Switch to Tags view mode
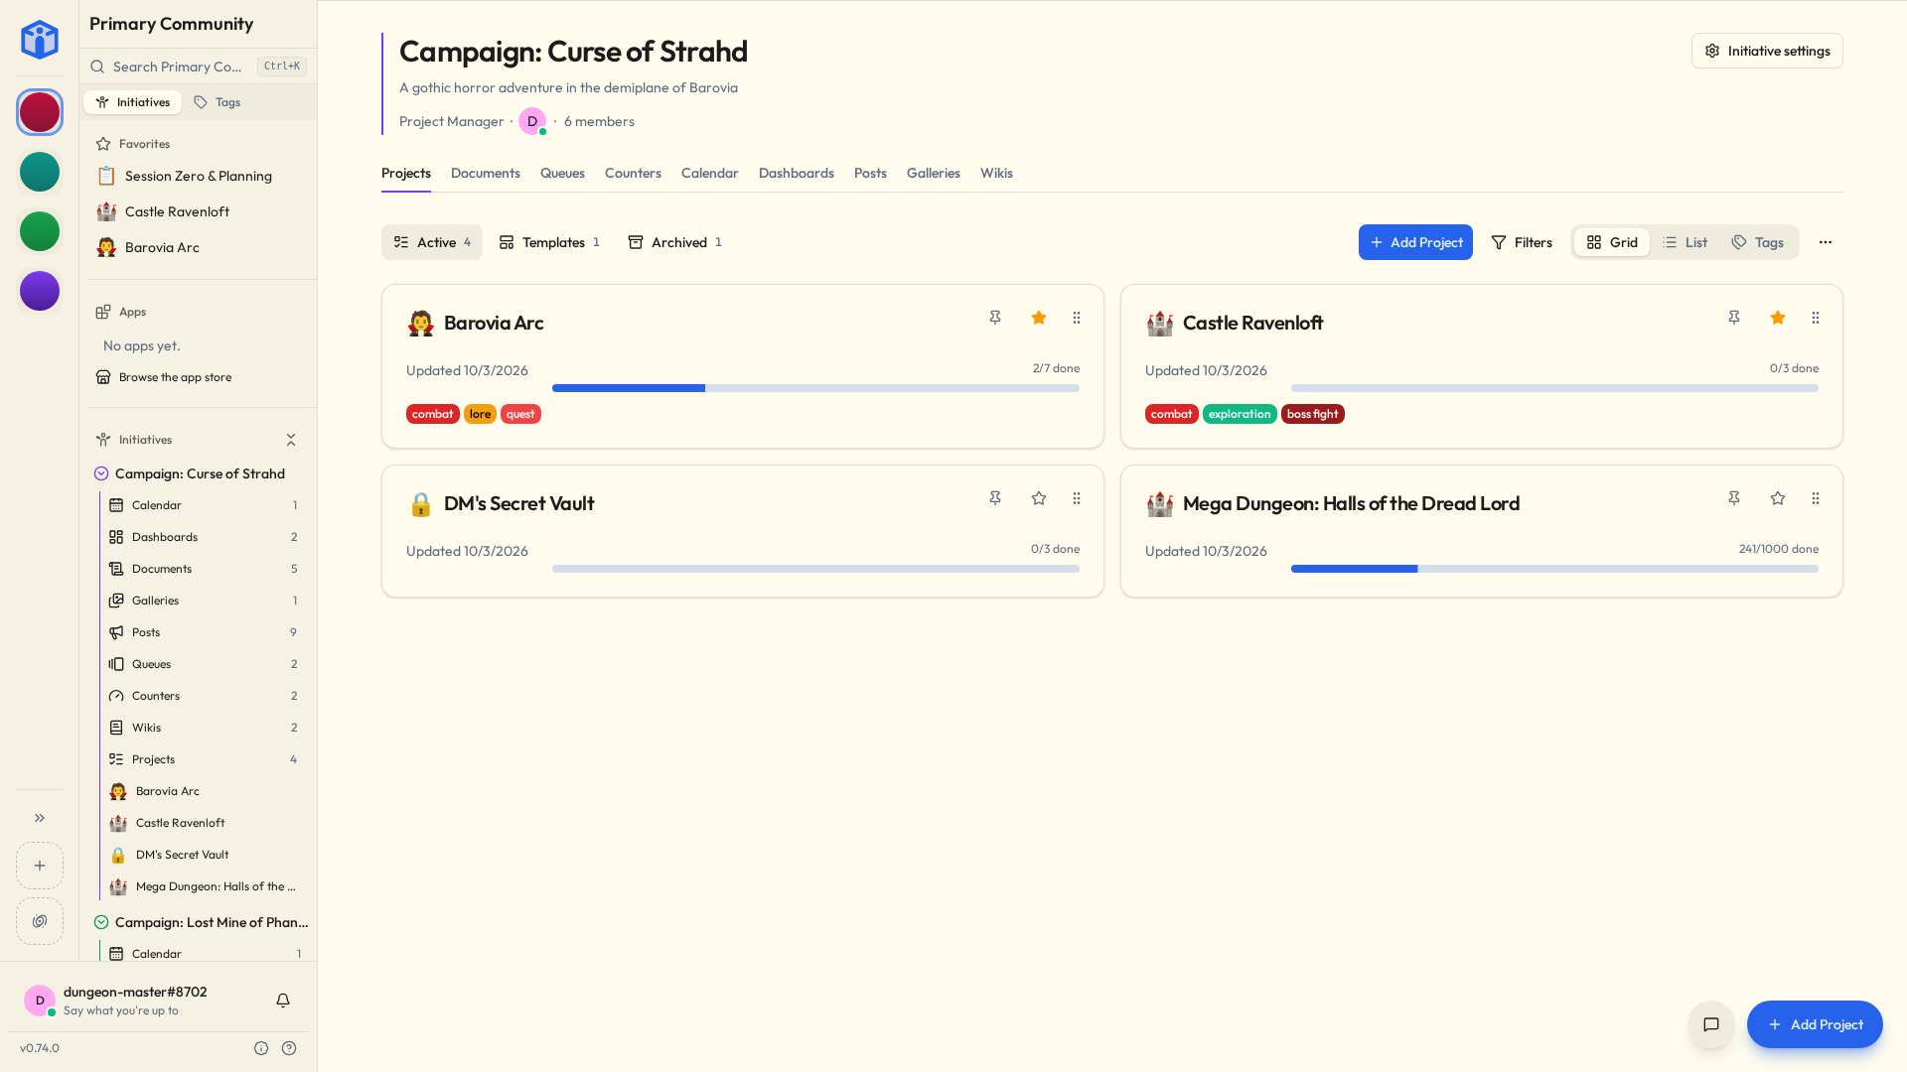Image resolution: width=1907 pixels, height=1072 pixels. click(x=1758, y=242)
